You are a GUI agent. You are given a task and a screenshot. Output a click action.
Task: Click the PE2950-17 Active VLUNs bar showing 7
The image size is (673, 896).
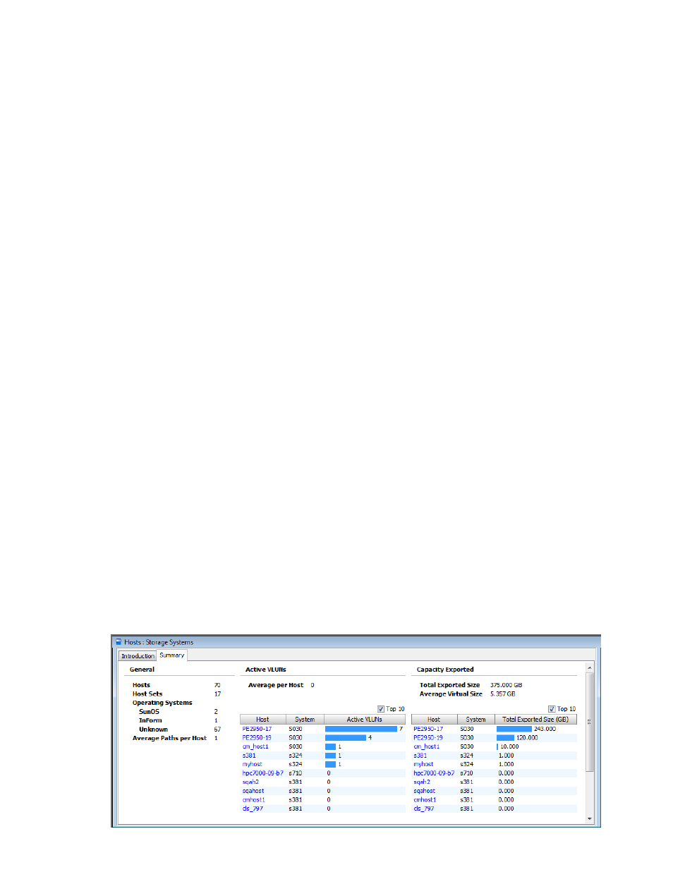click(361, 729)
